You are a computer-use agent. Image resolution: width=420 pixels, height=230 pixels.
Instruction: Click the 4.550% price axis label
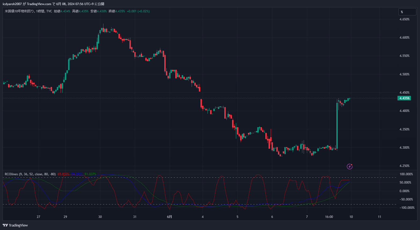click(x=404, y=56)
